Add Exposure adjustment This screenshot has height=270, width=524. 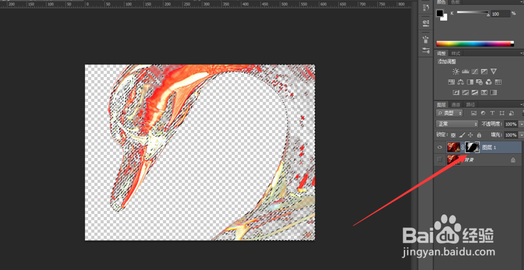point(484,71)
